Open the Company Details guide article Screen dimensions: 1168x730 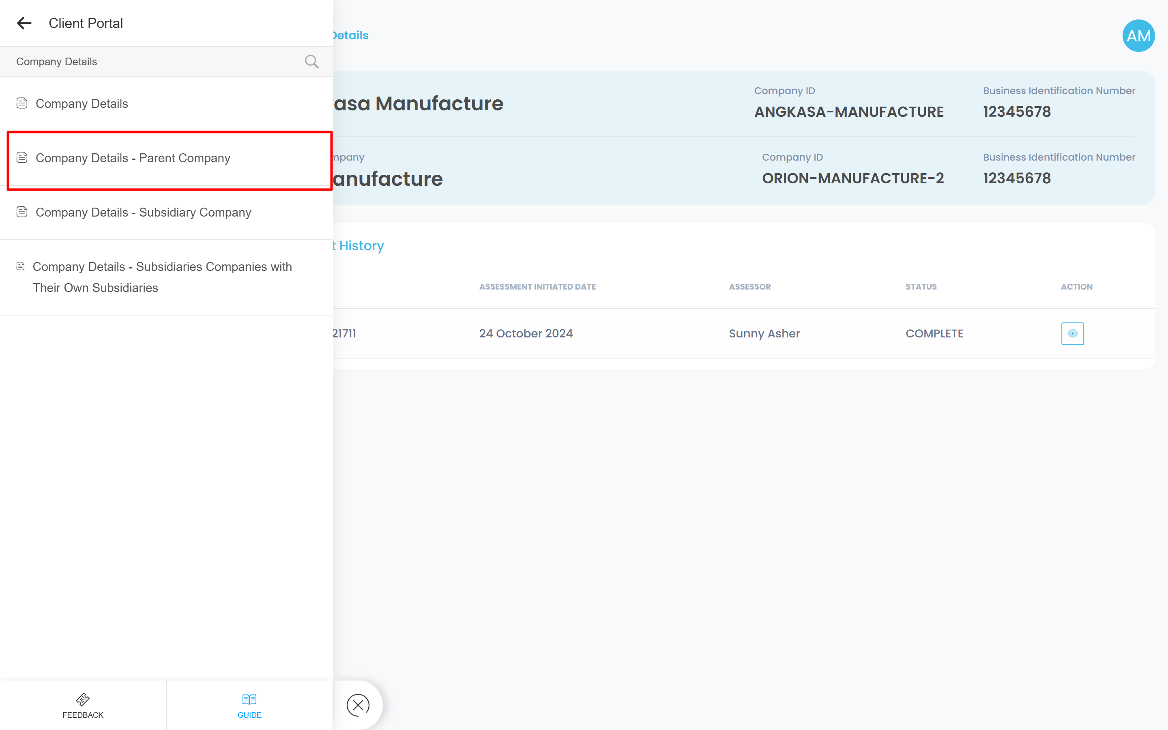point(82,104)
